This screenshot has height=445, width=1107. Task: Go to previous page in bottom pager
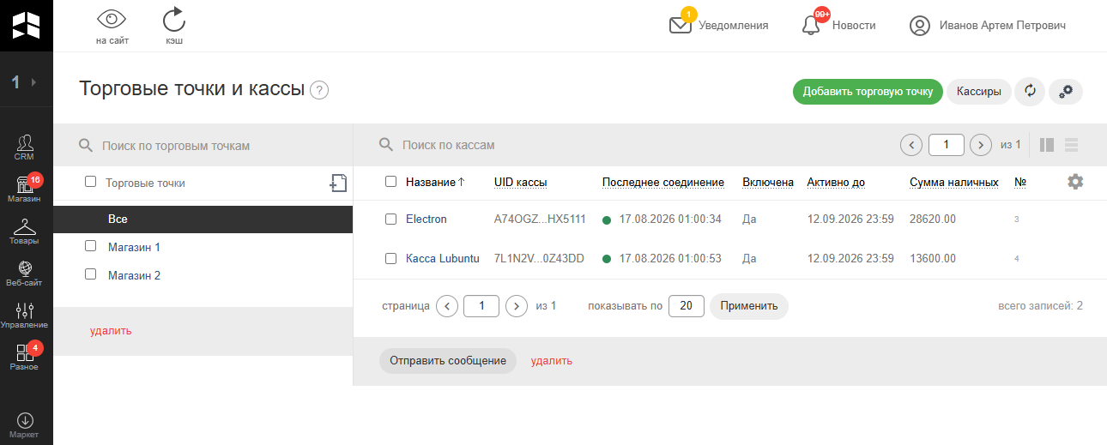point(447,305)
